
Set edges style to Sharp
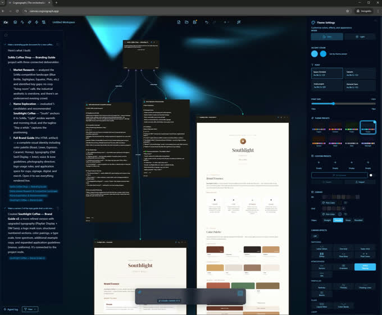348,220
